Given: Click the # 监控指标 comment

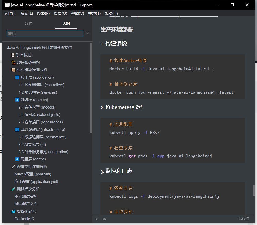Looking at the screenshot, I should 121,212.
